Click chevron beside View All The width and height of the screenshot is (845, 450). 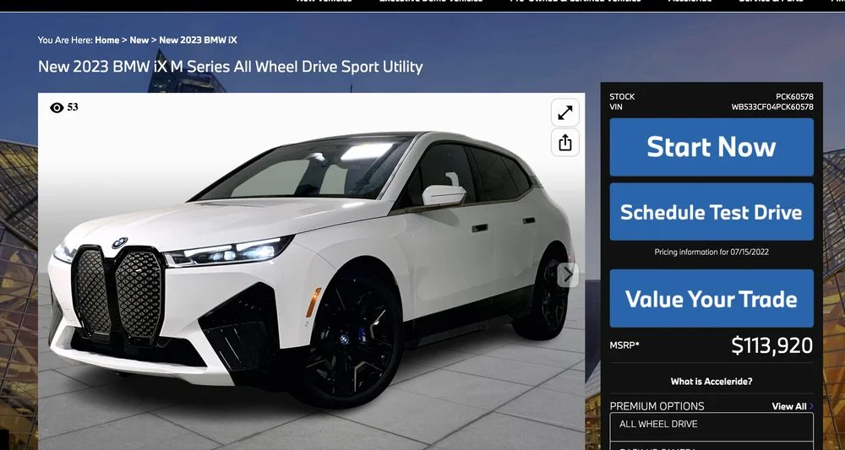(x=811, y=406)
